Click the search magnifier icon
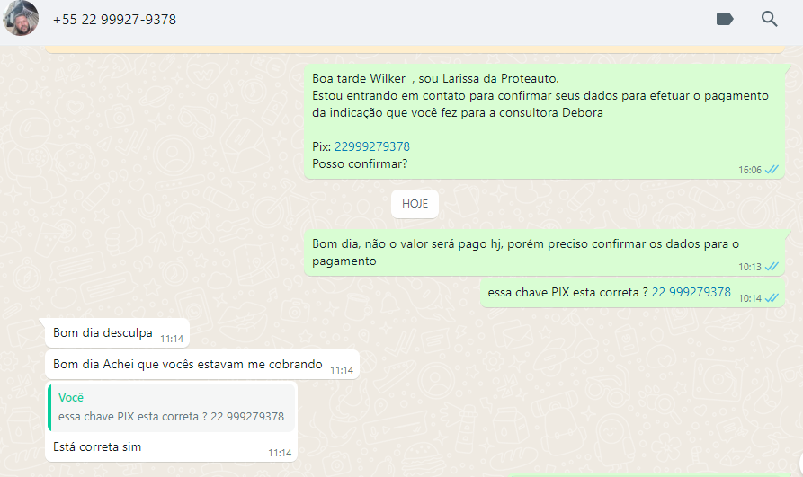 coord(769,20)
